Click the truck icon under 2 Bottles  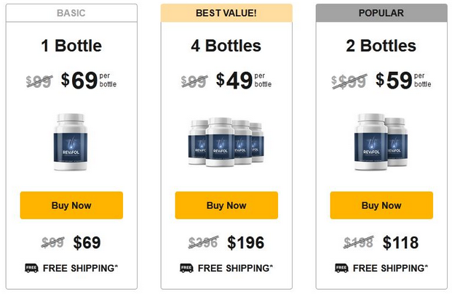coord(341,268)
